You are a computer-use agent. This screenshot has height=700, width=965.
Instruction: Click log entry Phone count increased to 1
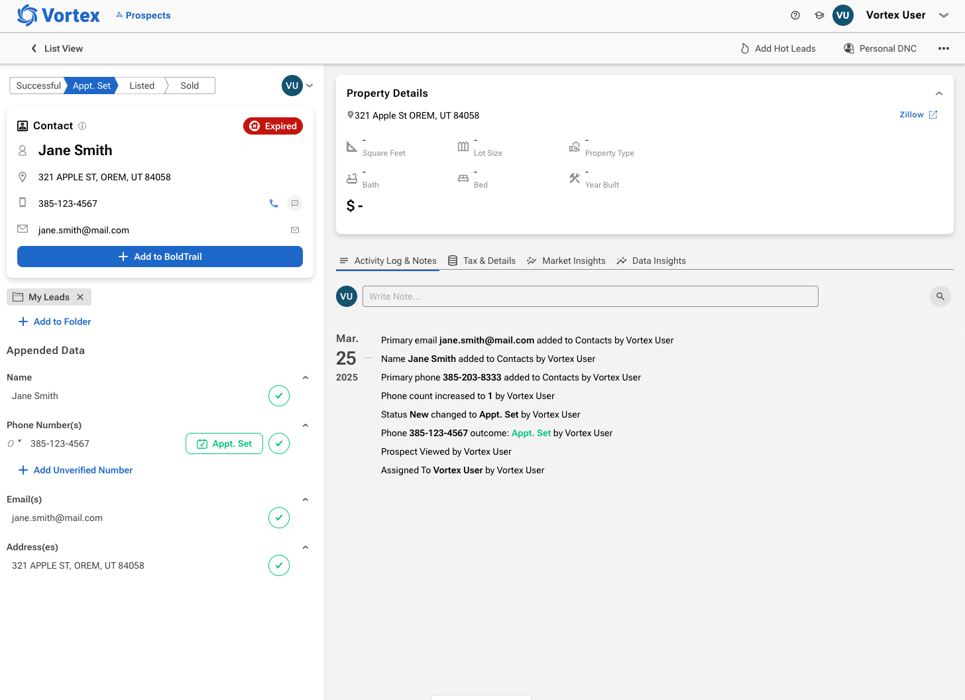coord(468,396)
